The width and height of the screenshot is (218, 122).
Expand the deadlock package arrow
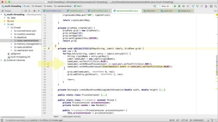pyautogui.click(x=12, y=37)
